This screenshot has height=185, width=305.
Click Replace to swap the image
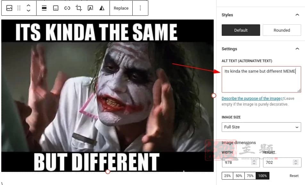(x=121, y=8)
